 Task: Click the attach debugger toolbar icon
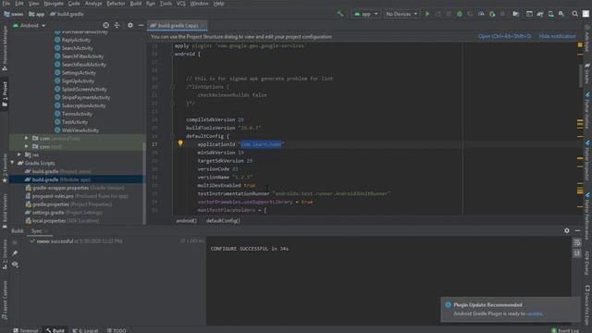(491, 14)
